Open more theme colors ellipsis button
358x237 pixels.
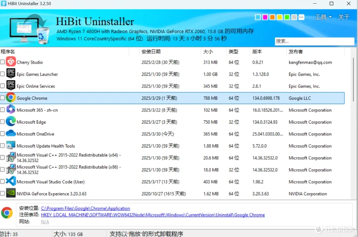point(302,17)
